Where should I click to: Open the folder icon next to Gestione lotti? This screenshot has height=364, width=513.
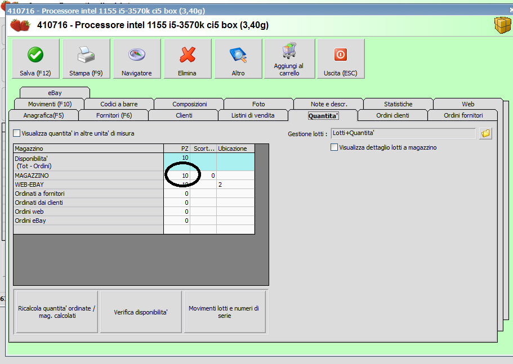[x=486, y=133]
